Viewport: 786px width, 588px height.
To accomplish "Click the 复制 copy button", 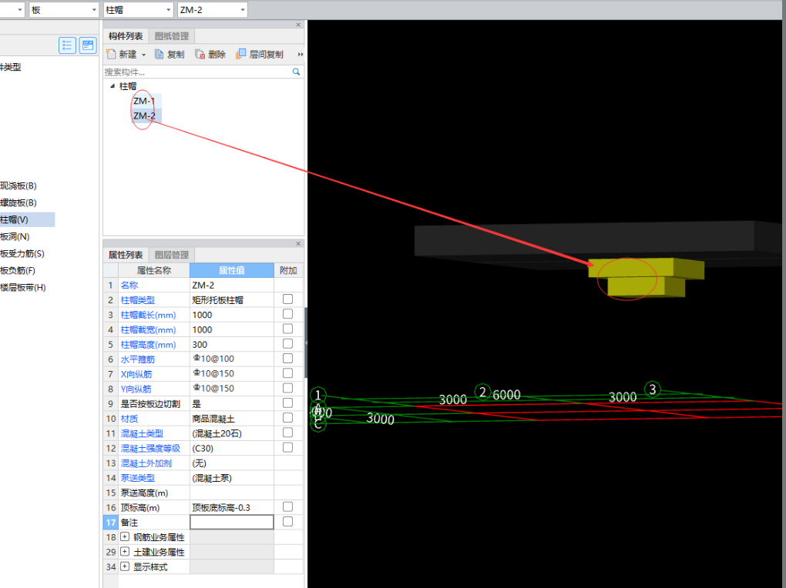I will [x=170, y=54].
